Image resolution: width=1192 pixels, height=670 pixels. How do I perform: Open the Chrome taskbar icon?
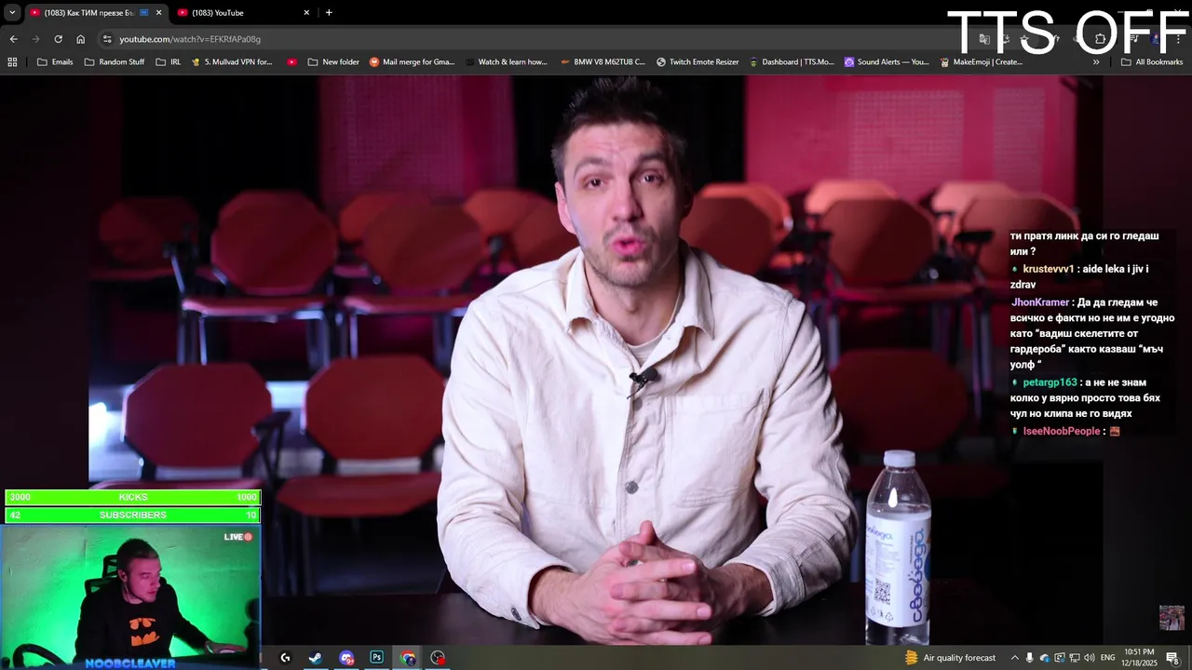408,658
